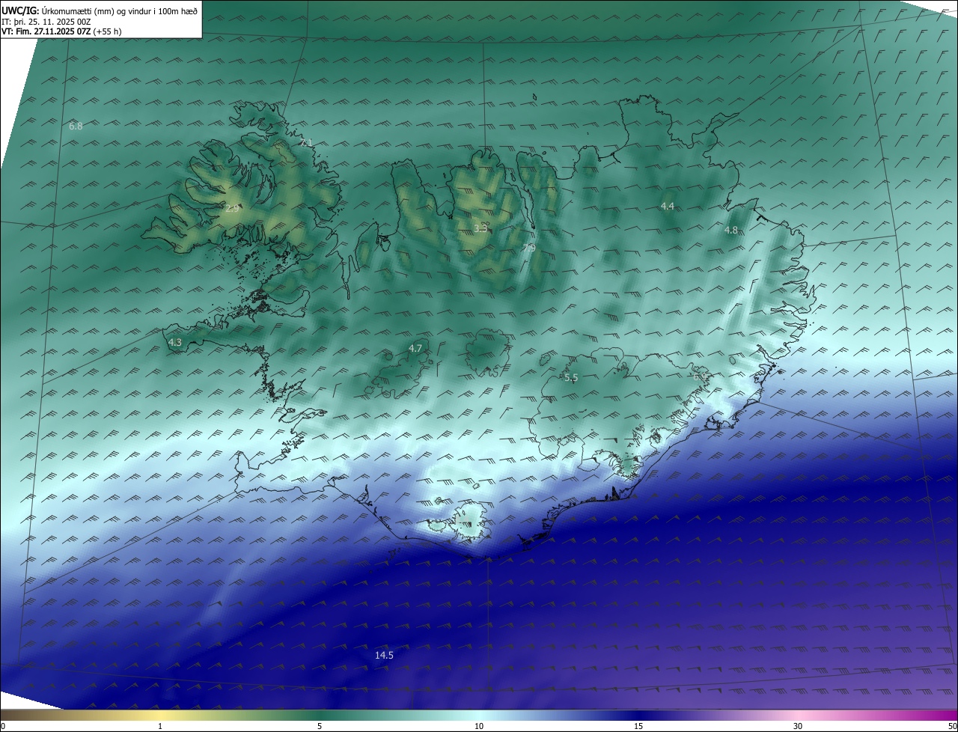Select the 'IT: þri. 25. 11. 2025 00Z' line

tap(46, 21)
